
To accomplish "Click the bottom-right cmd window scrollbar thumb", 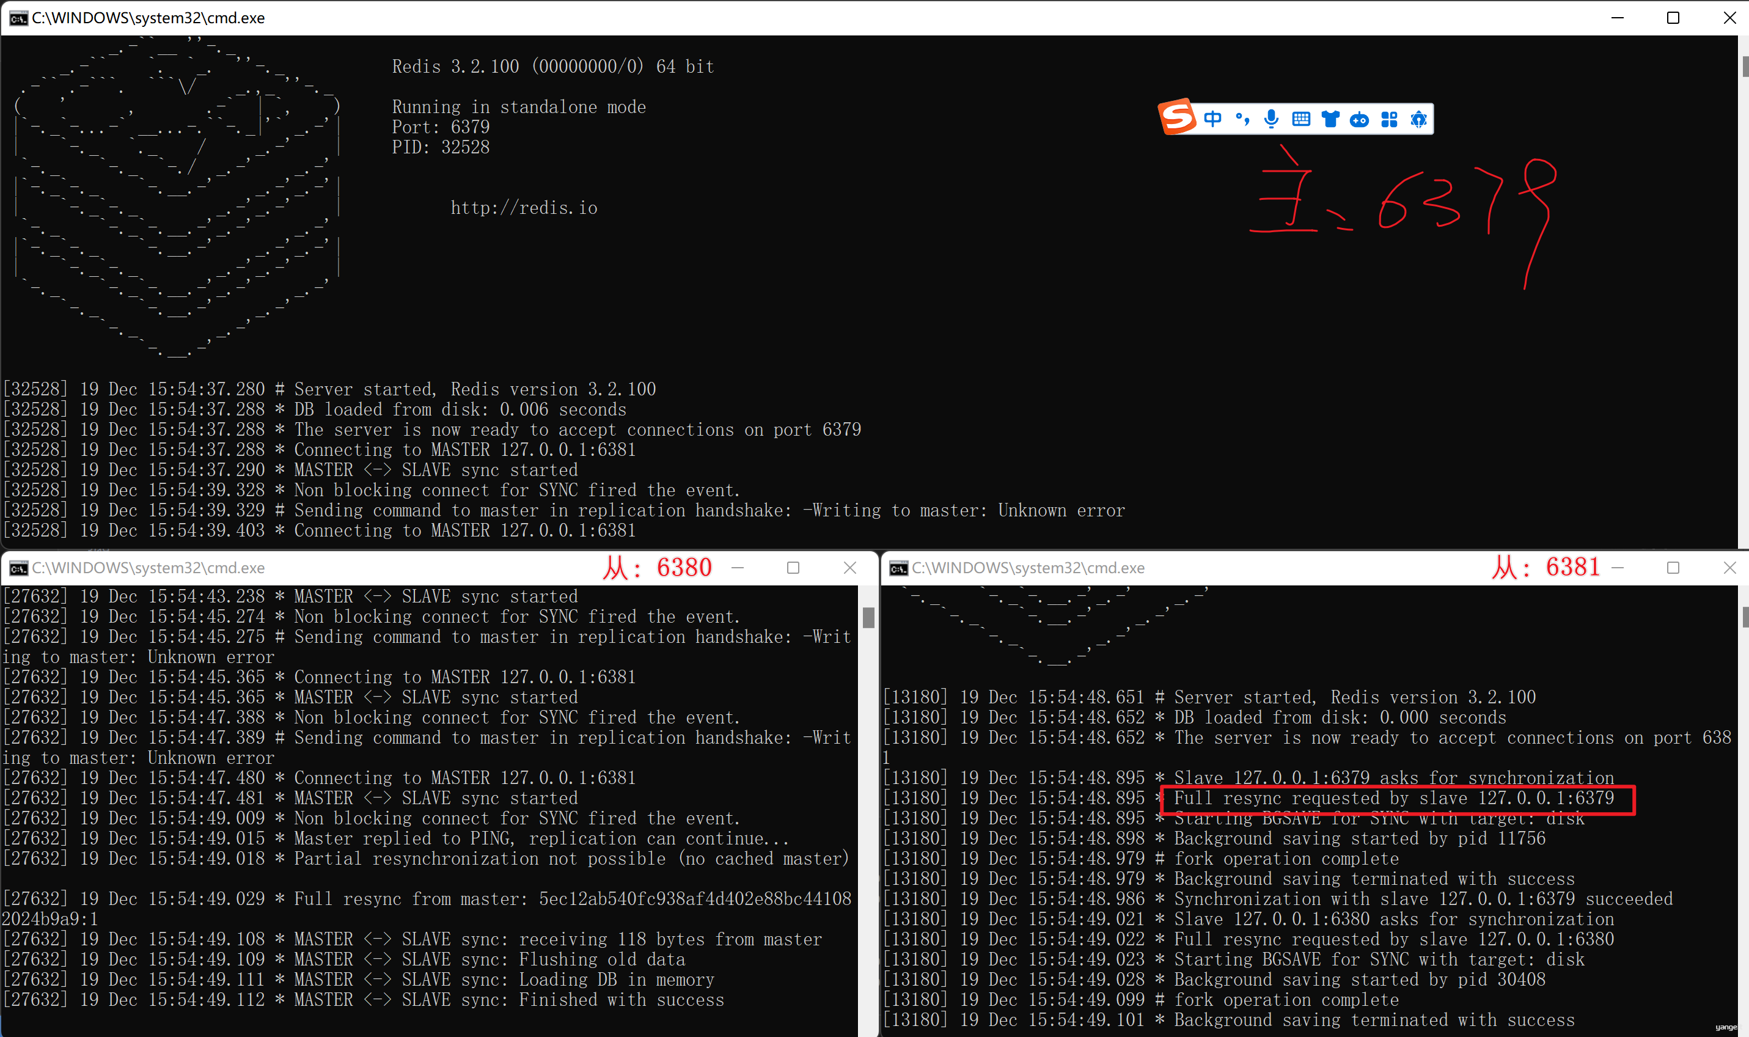I will pyautogui.click(x=1744, y=617).
